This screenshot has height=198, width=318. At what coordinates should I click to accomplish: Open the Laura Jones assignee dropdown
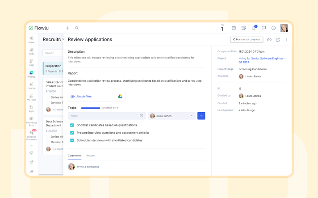[x=172, y=116]
